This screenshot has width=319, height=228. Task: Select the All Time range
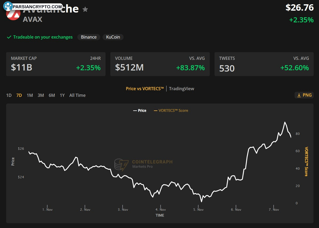point(77,95)
